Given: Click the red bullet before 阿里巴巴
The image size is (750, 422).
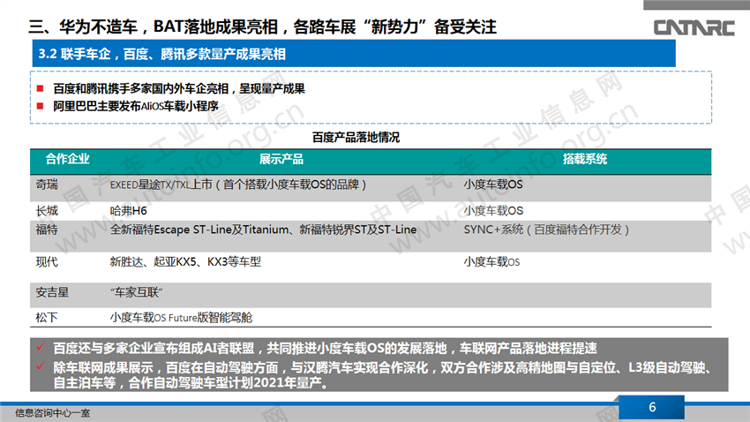Looking at the screenshot, I should coord(41,106).
